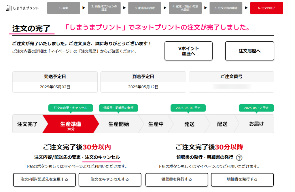Viewport: 295px width, 192px height.
Task: Click the しまうまプリント logo
Action: [22, 8]
